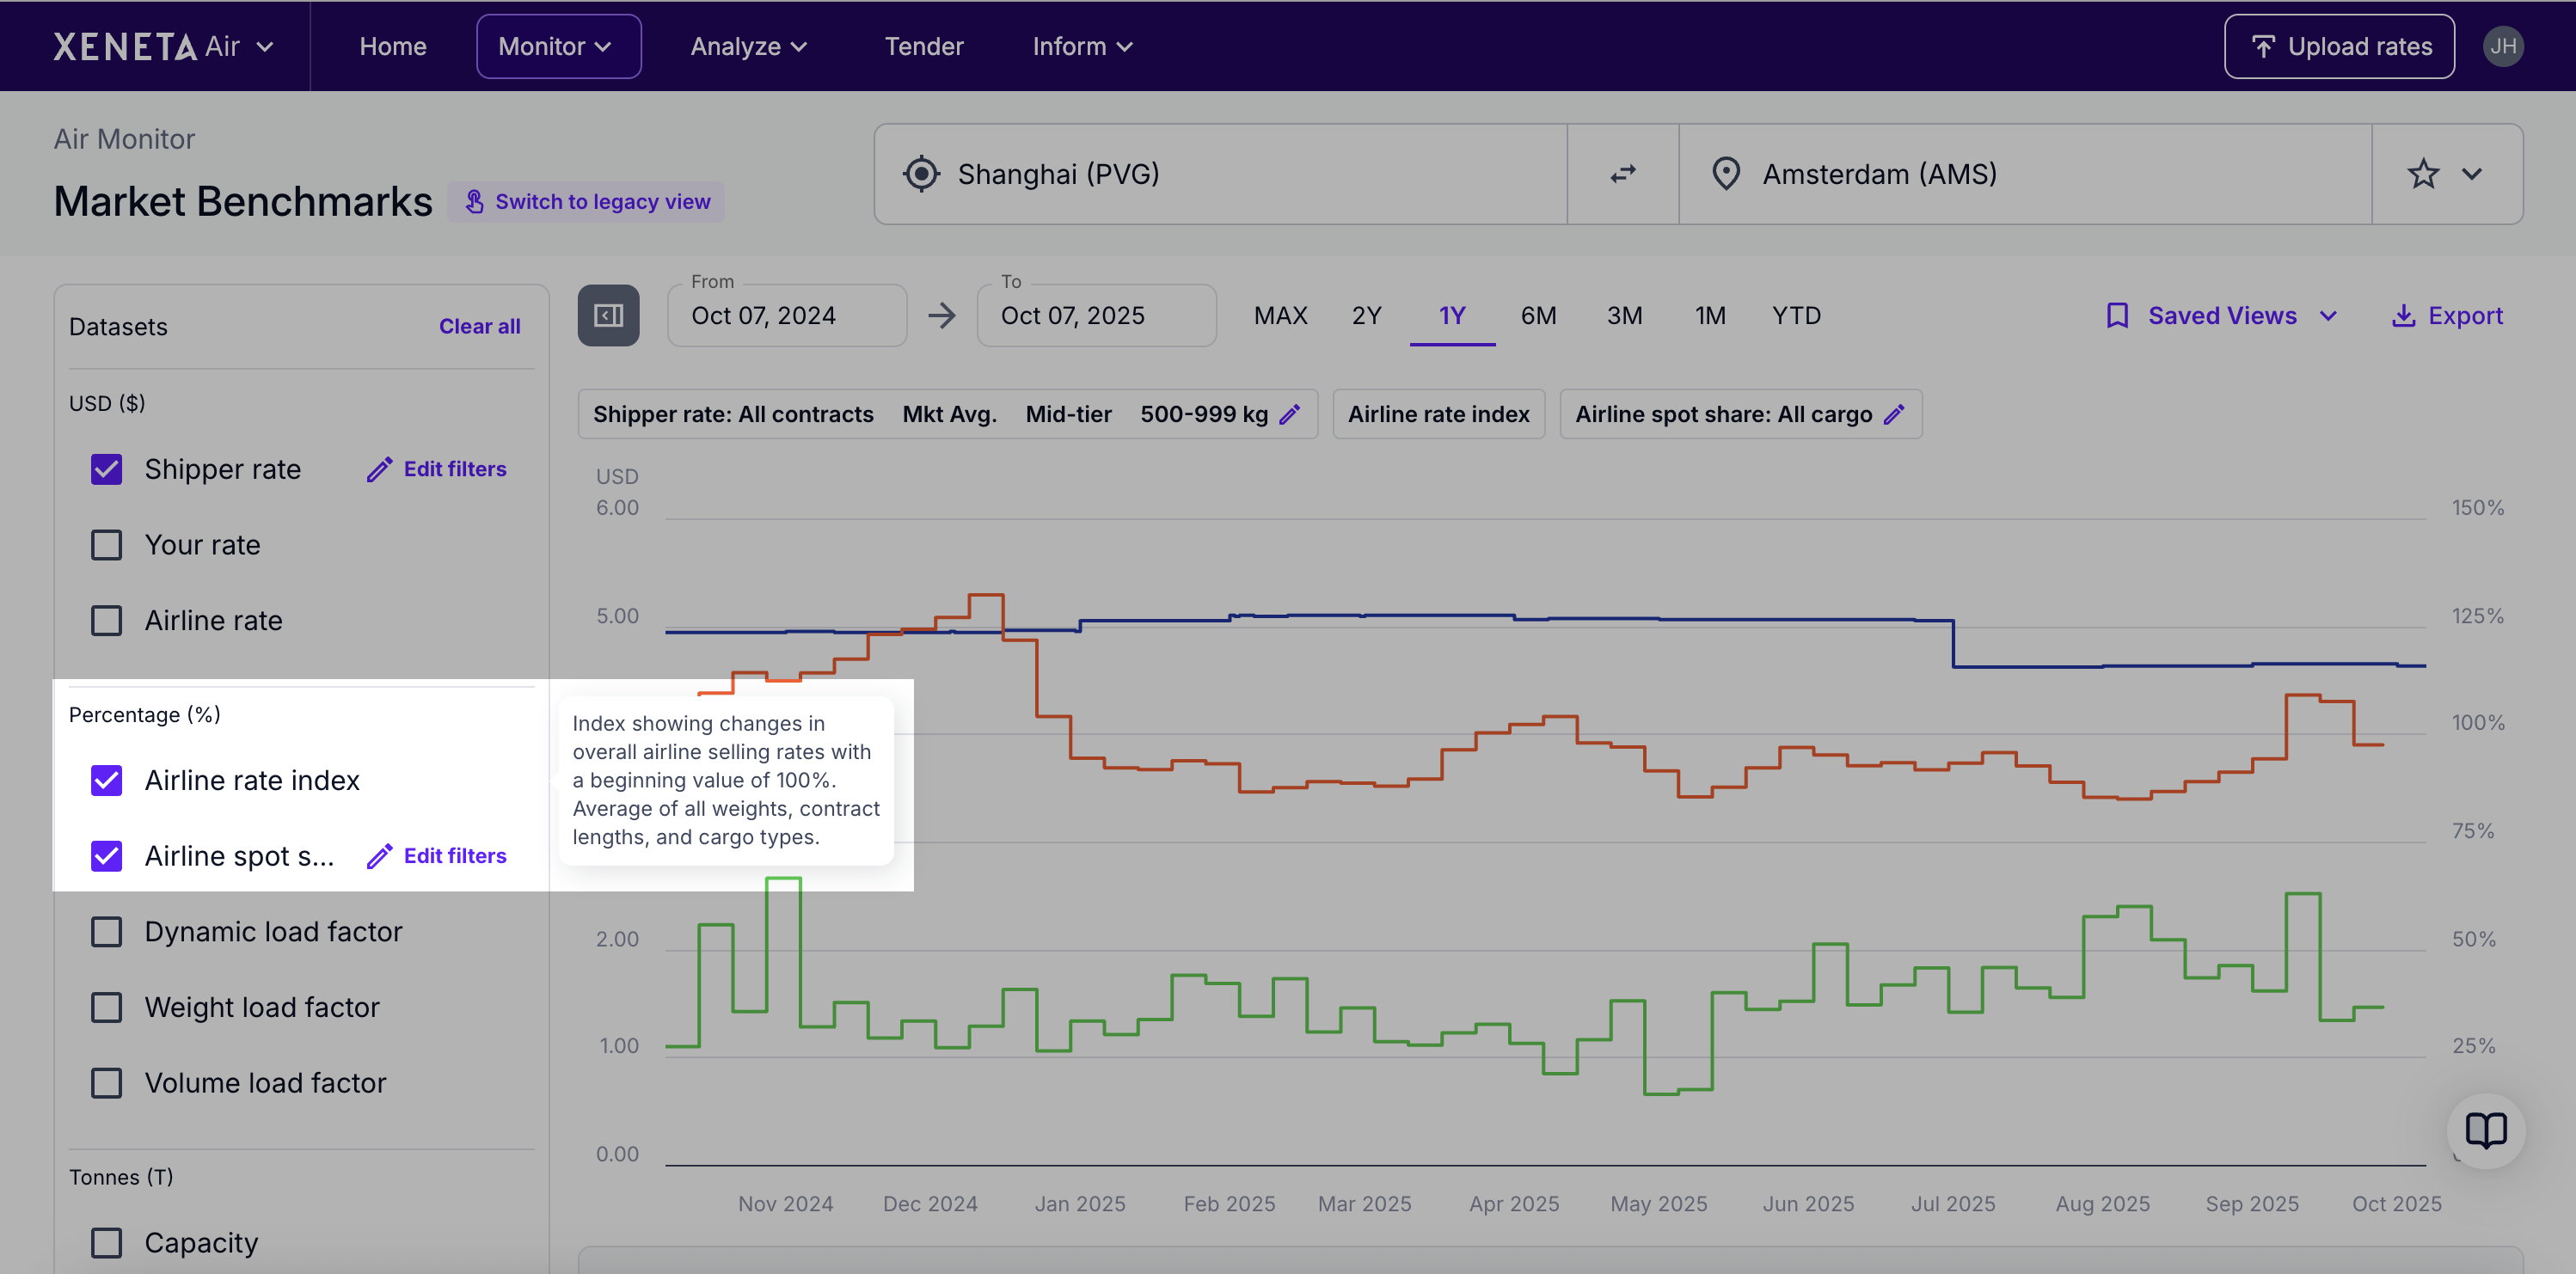Open the book help guide icon

pyautogui.click(x=2485, y=1131)
